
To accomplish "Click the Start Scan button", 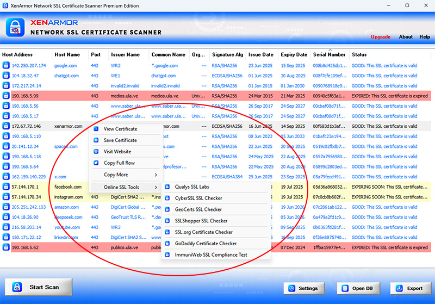I will pos(39,287).
